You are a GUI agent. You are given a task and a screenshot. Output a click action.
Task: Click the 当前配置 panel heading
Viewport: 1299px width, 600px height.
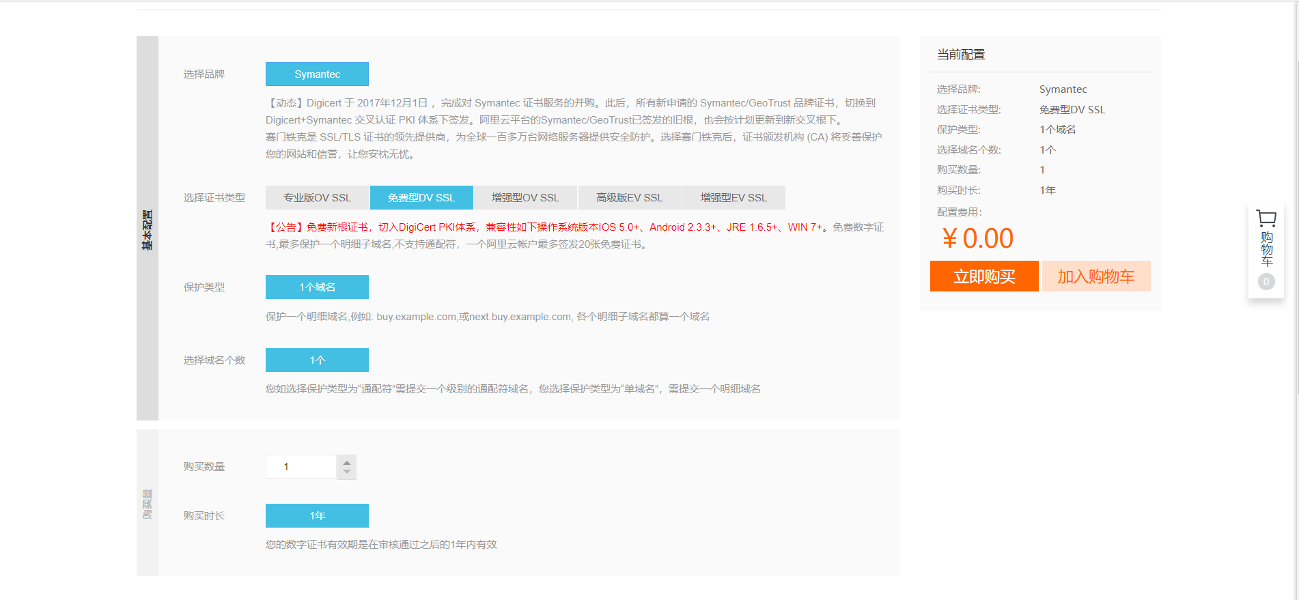[x=961, y=55]
